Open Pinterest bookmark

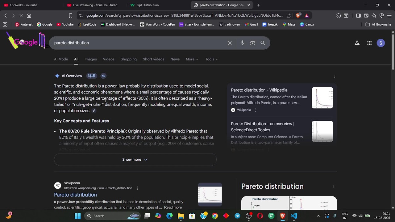point(24,24)
